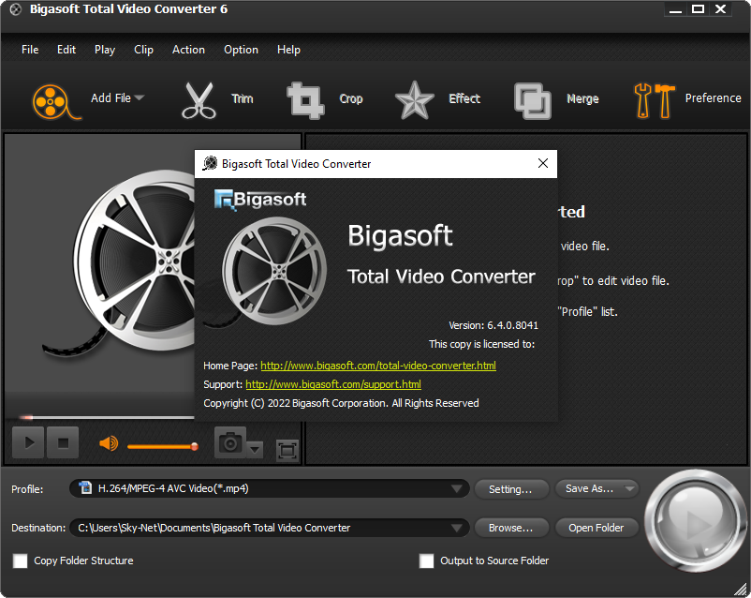Click the stop button in preview panel
The width and height of the screenshot is (751, 598).
63,442
